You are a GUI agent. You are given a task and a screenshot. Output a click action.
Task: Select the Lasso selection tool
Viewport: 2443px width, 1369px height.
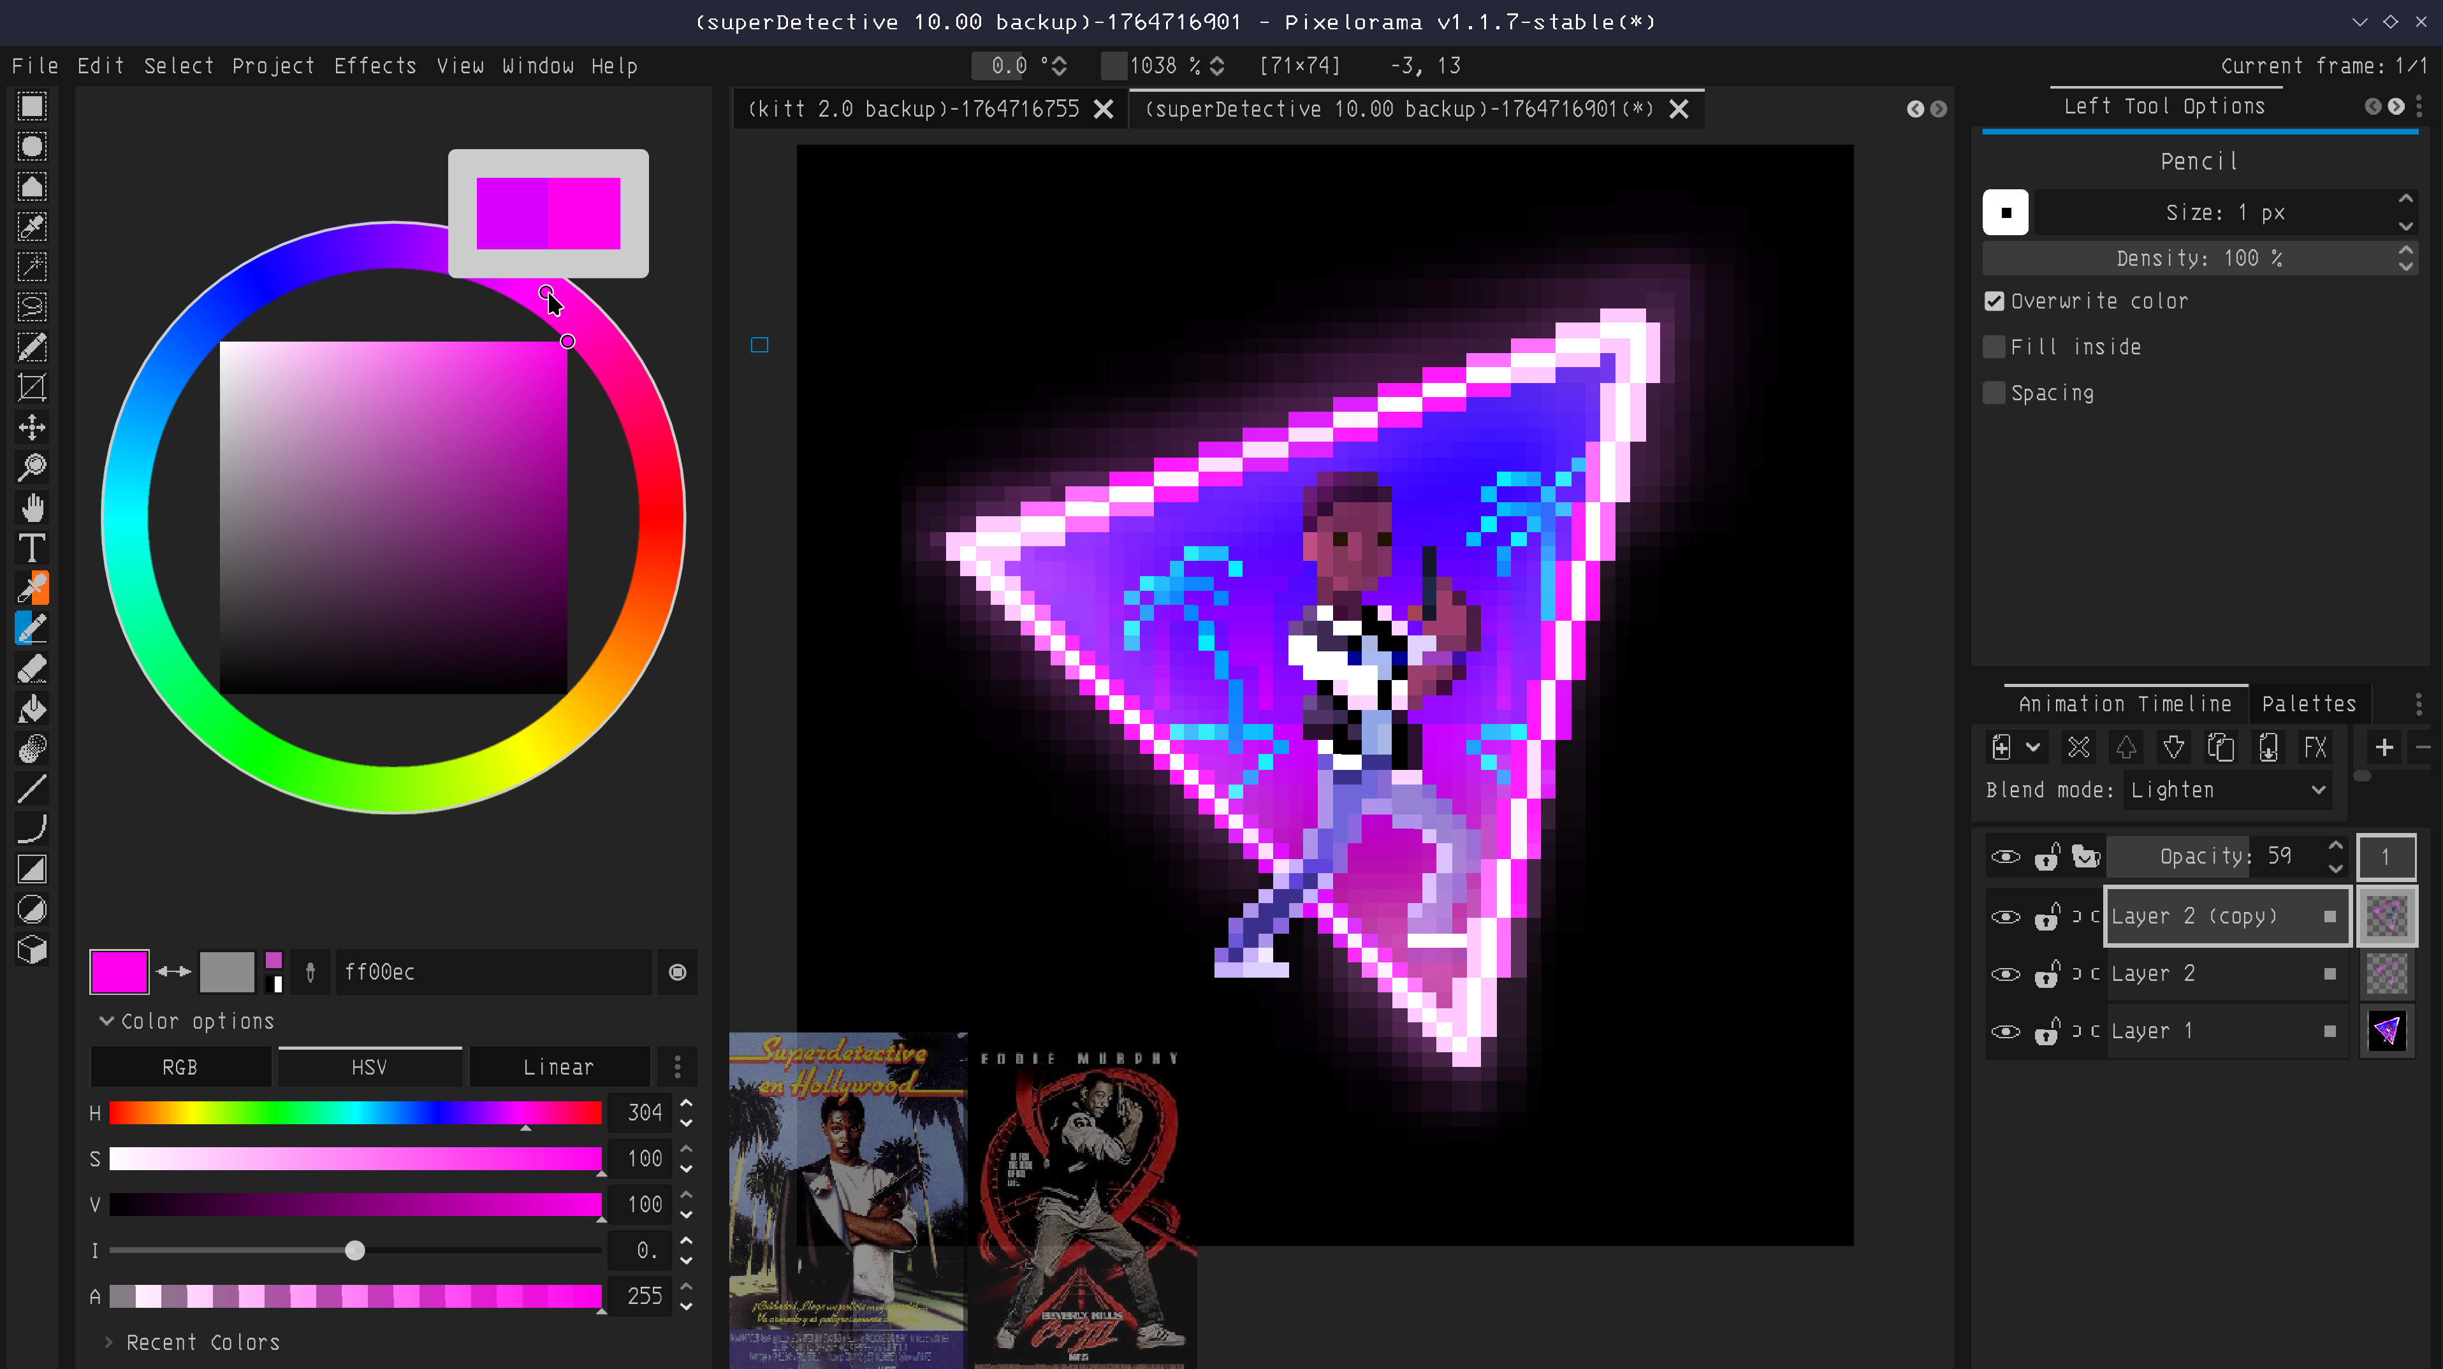point(31,306)
